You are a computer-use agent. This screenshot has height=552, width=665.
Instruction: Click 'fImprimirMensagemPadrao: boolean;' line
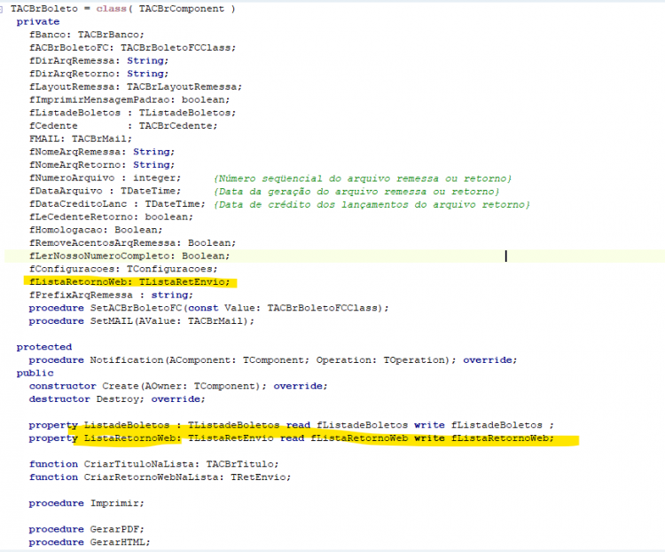tap(129, 99)
